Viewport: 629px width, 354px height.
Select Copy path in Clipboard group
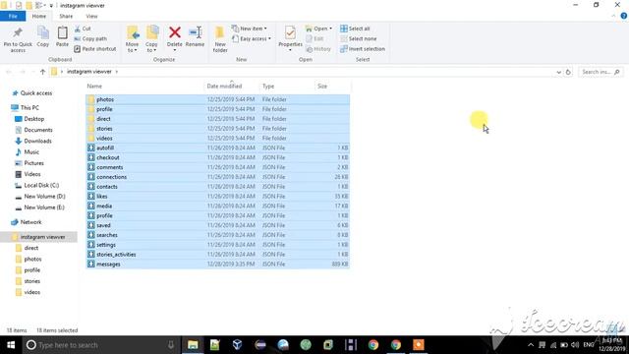click(x=90, y=39)
